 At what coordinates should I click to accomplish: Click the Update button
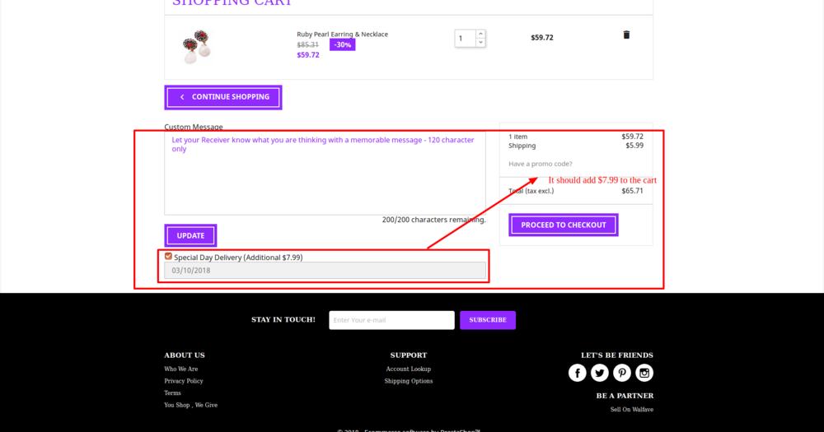pos(191,235)
